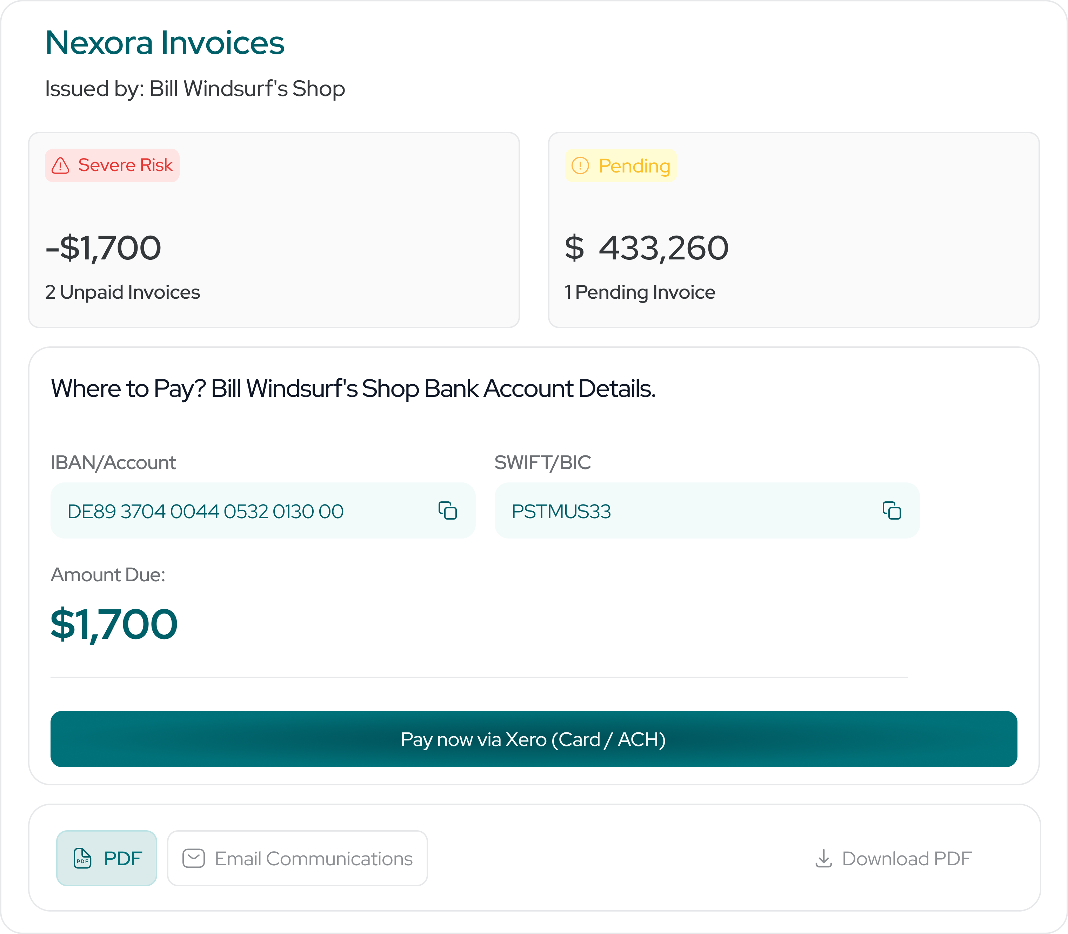1068x934 pixels.
Task: Select the copy icon inside the IBAN field
Action: point(447,510)
